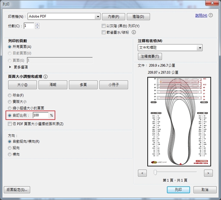Check the 節省墨水/碳粉 option
The height and width of the screenshot is (200, 221).
pos(103,32)
